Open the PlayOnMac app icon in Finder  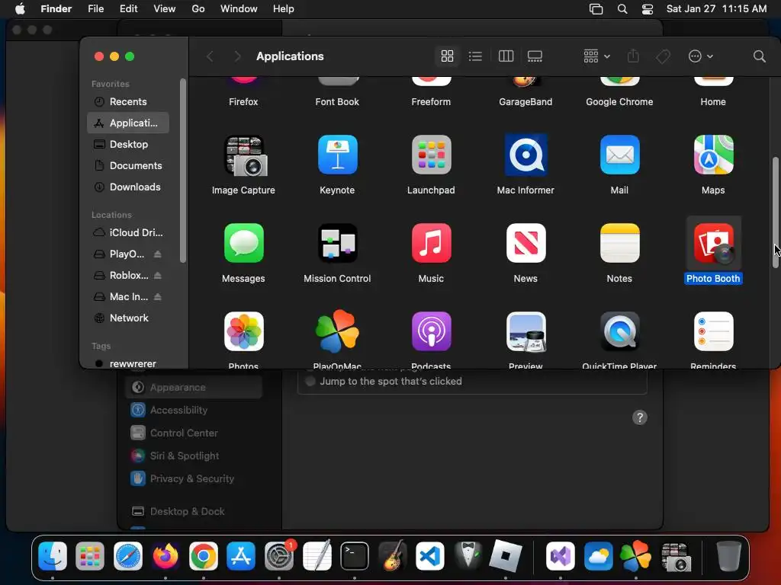pyautogui.click(x=337, y=331)
